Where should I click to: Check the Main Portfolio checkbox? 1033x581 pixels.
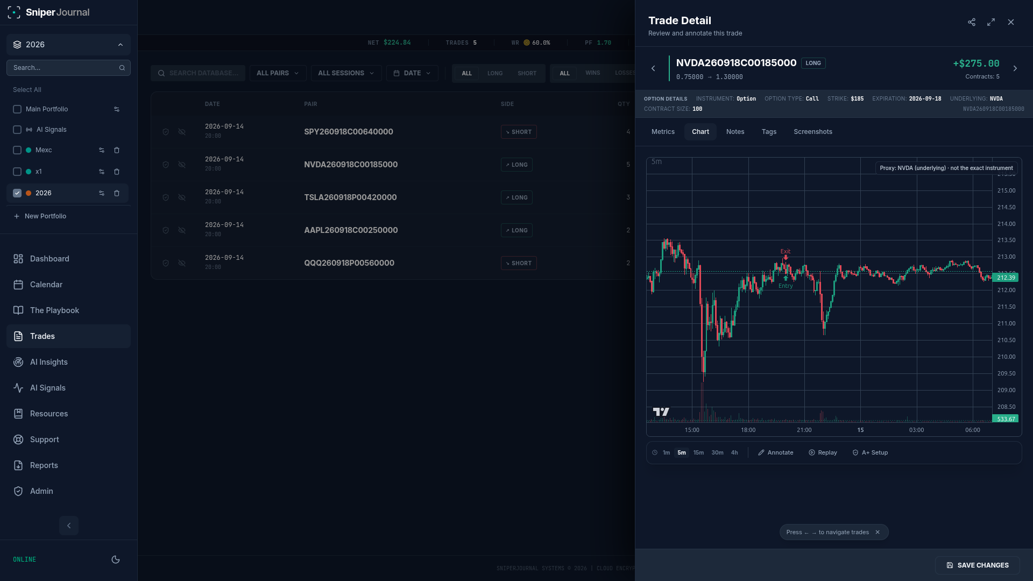pyautogui.click(x=17, y=109)
